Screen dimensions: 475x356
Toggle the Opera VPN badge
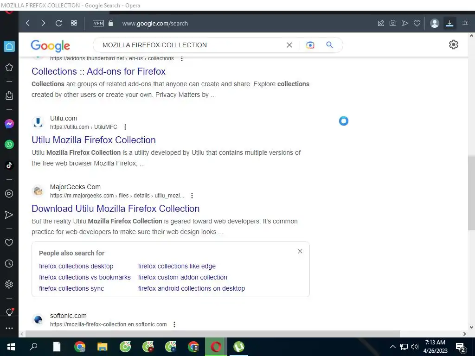point(98,23)
